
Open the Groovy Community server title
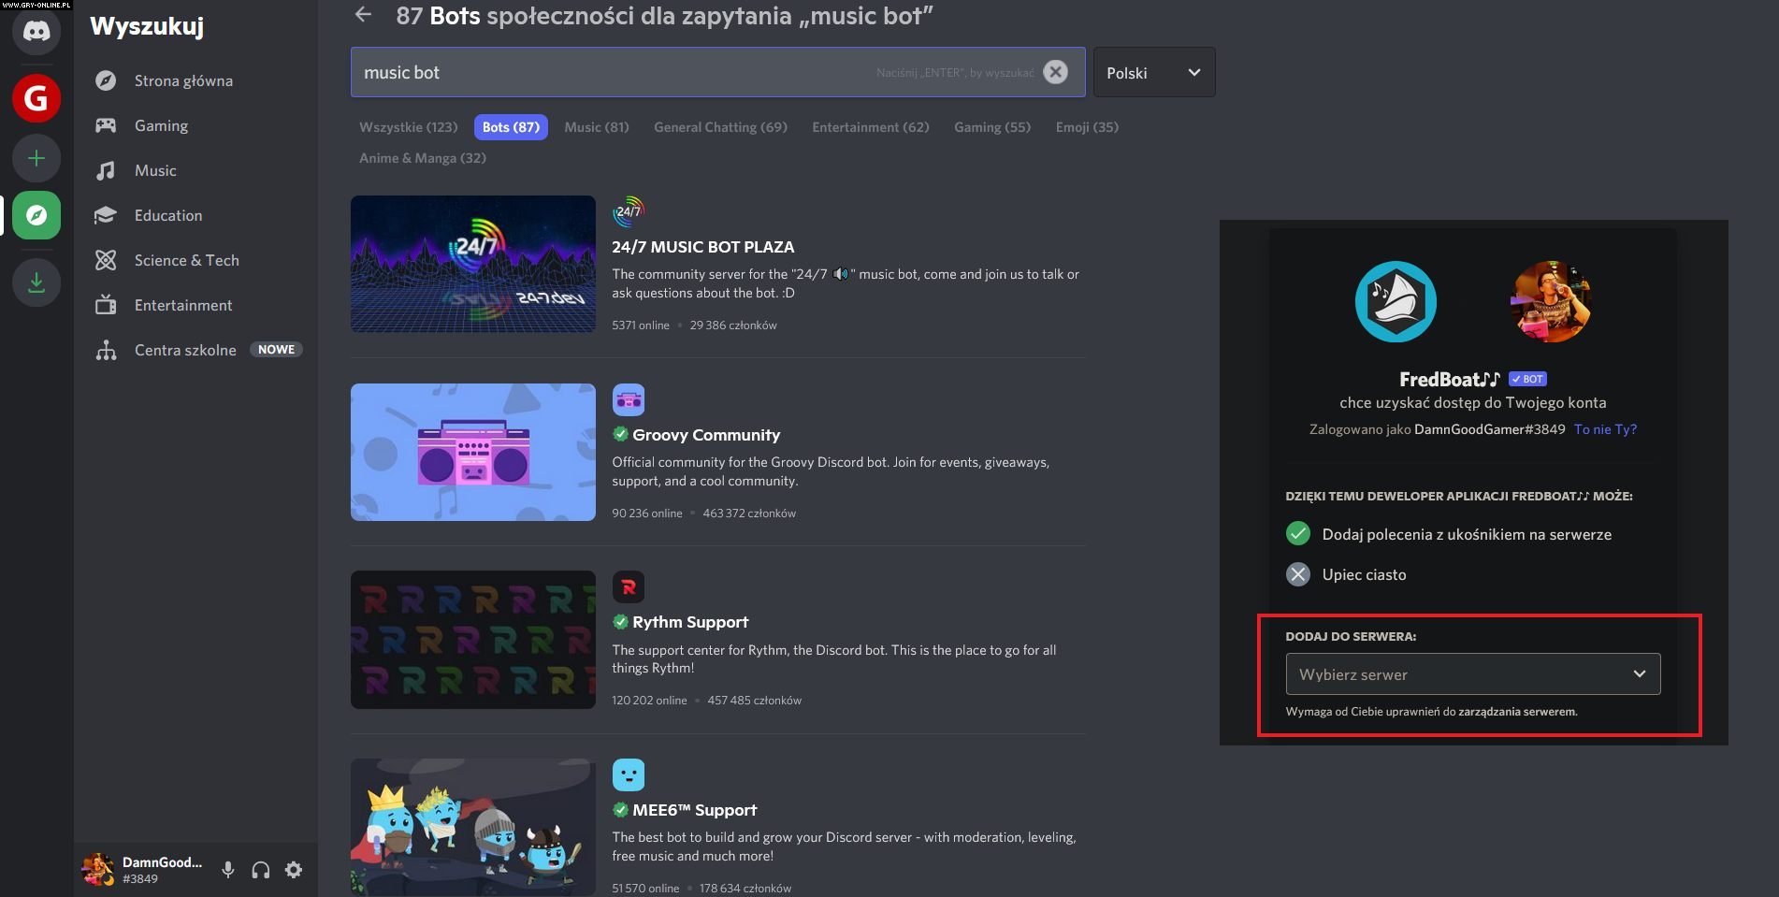click(x=705, y=435)
